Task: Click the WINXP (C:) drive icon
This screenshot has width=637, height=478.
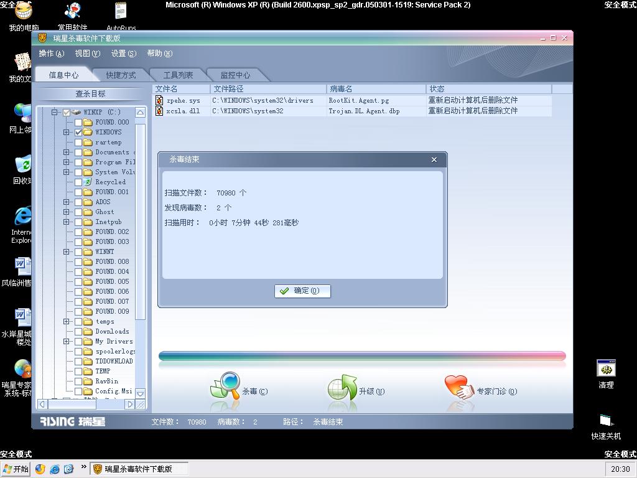Action: click(76, 112)
